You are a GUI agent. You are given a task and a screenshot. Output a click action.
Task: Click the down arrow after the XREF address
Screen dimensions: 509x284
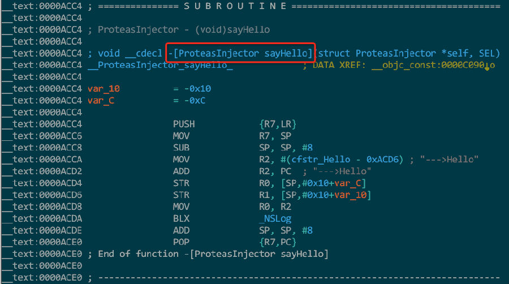487,66
